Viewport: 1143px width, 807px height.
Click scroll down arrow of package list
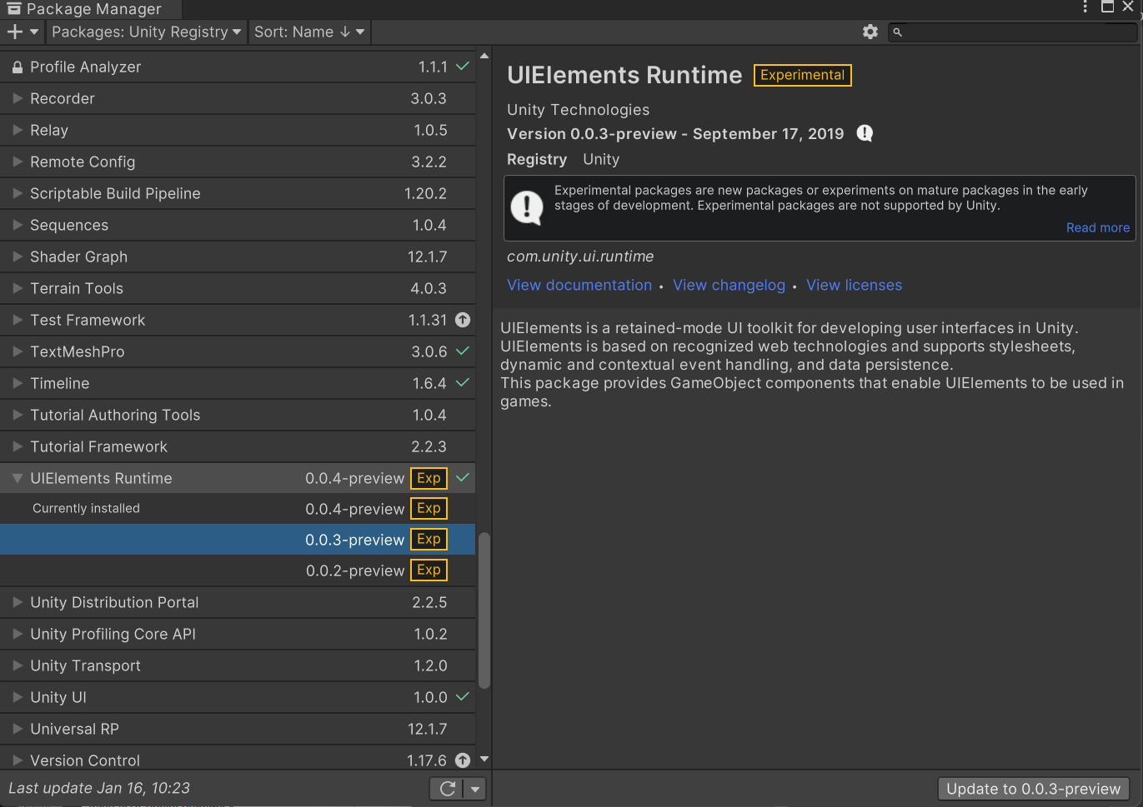click(484, 760)
